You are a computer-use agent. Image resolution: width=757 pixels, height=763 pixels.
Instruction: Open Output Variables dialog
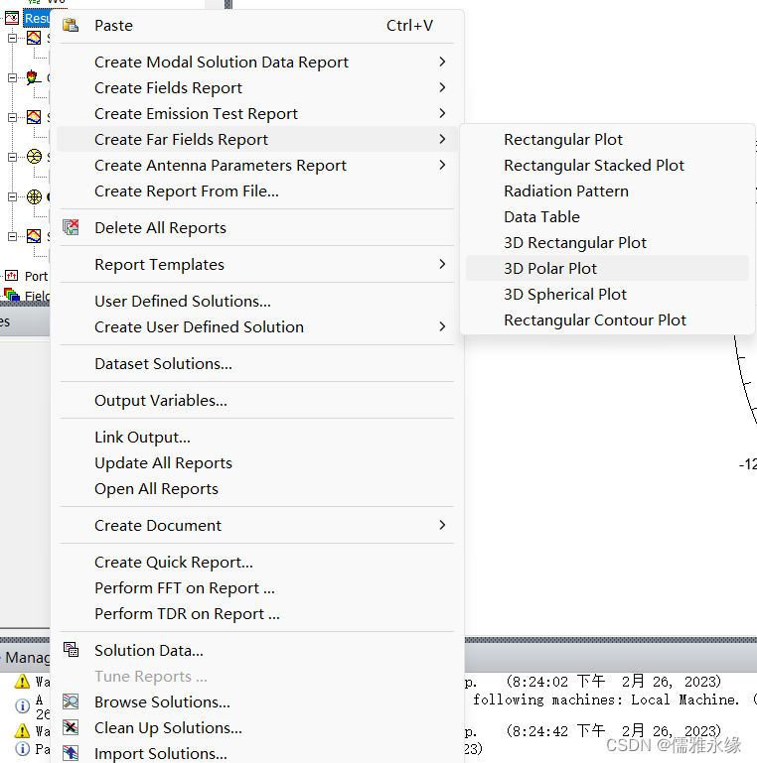pyautogui.click(x=257, y=400)
